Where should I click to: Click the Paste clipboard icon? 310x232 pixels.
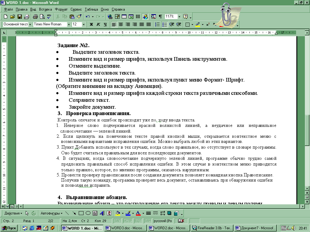pos(72,17)
